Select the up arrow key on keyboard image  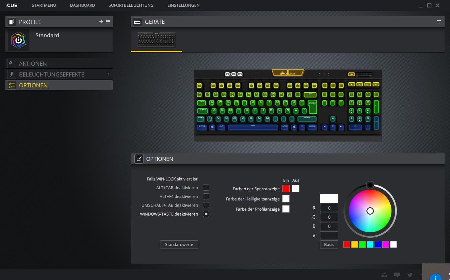coord(333,119)
